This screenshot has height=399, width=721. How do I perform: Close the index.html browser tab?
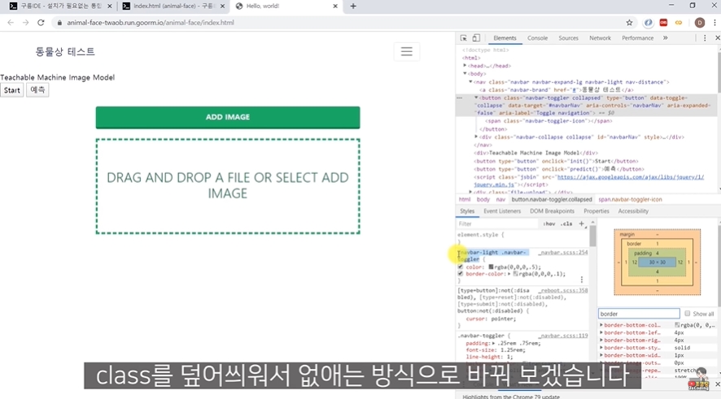[222, 6]
